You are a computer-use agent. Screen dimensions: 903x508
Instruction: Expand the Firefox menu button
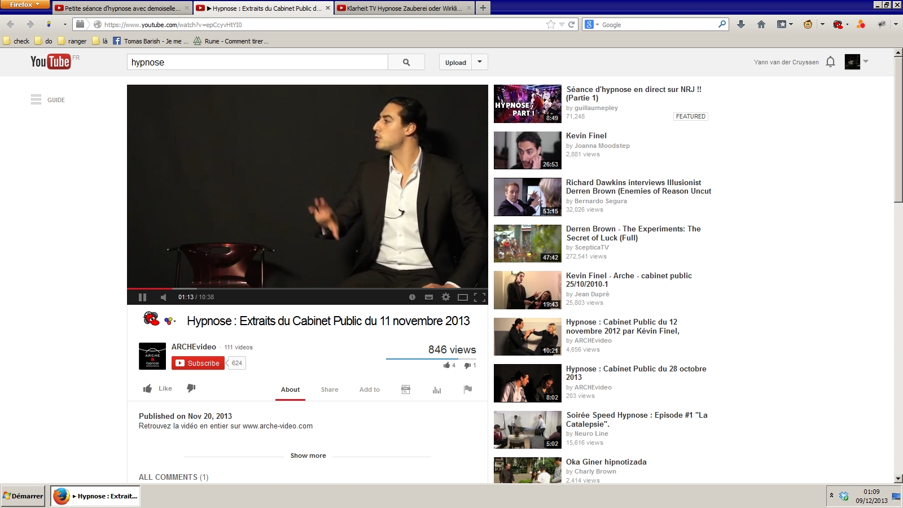pyautogui.click(x=25, y=5)
